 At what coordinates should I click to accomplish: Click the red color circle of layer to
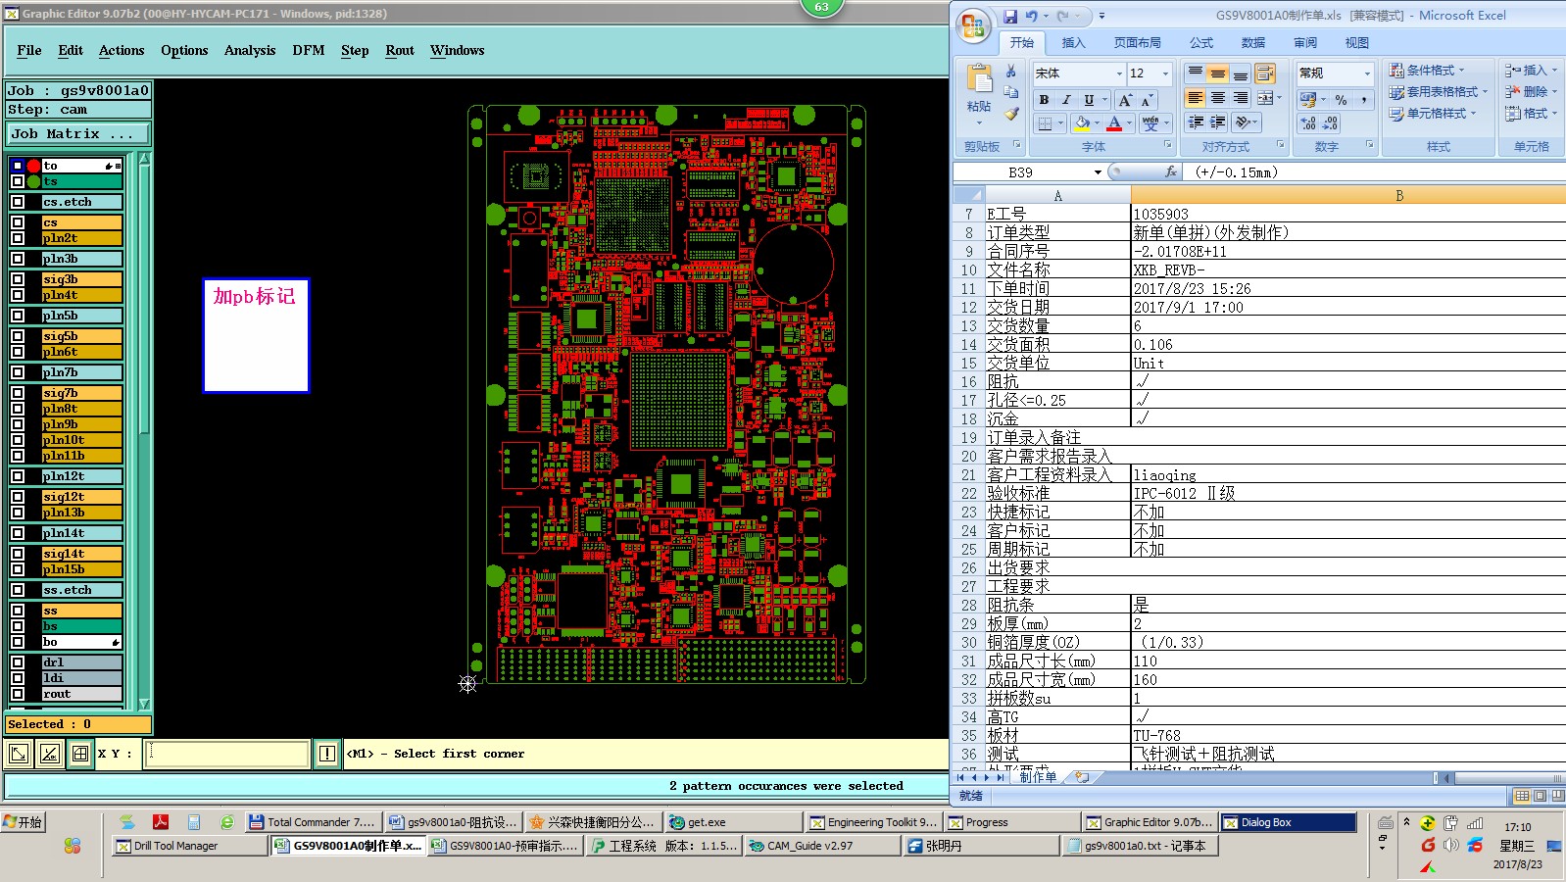tap(34, 166)
